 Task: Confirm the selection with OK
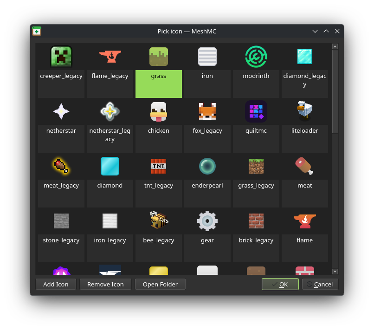[280, 284]
